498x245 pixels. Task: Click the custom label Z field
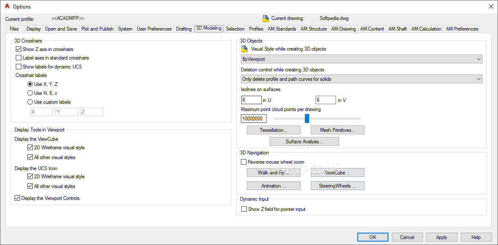point(92,112)
